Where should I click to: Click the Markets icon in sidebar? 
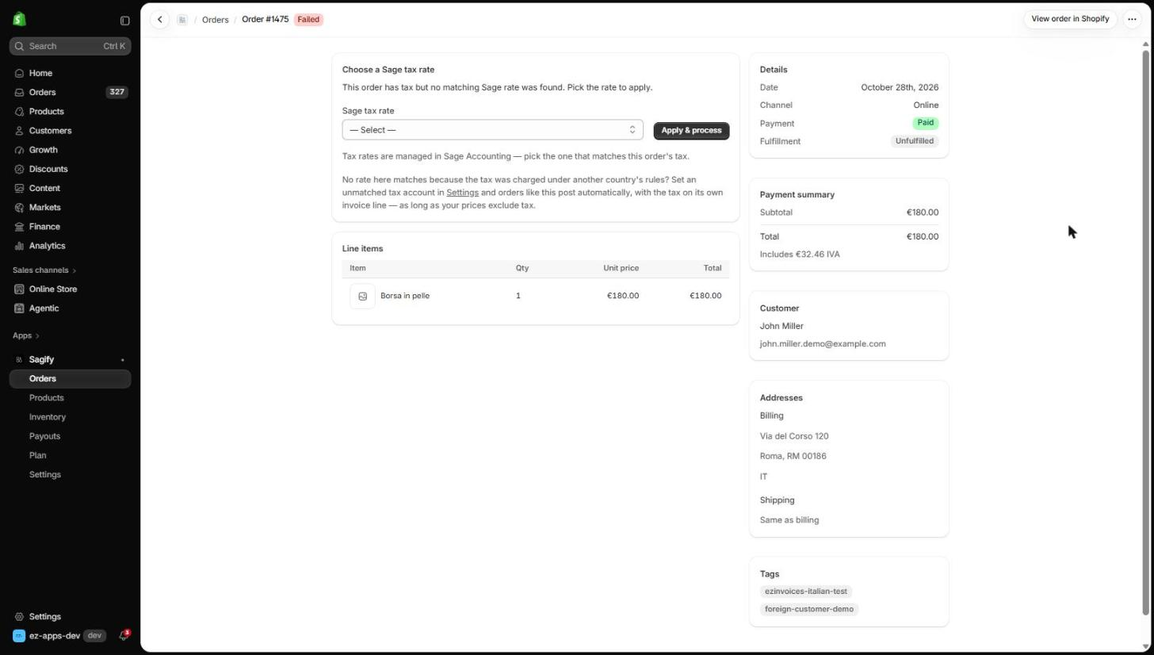tap(20, 208)
